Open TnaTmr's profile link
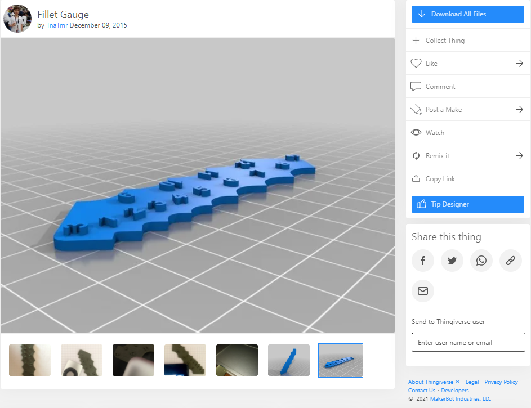531x408 pixels. click(57, 25)
